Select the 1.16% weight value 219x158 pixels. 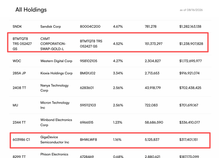pyautogui.click(x=117, y=140)
